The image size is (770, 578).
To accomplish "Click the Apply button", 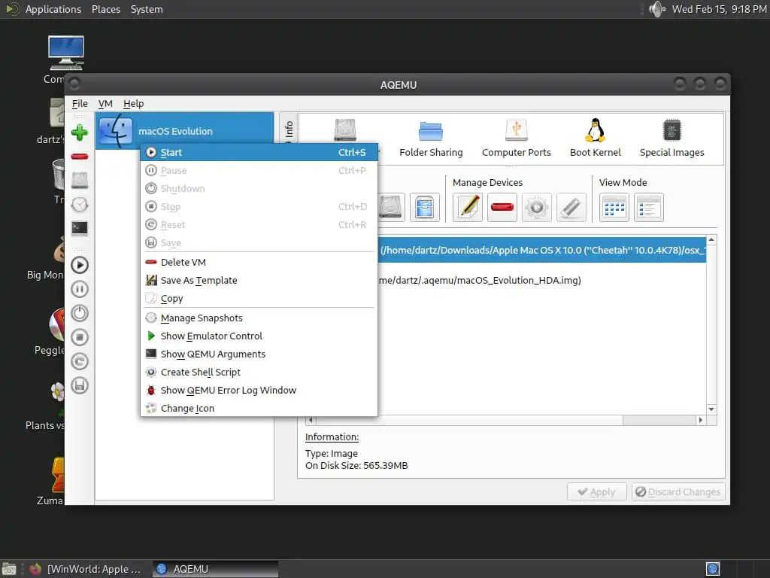I will (596, 491).
